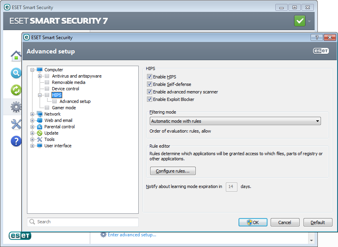This screenshot has height=247, width=338.
Task: Click the Help question mark icon
Action: pos(16,141)
